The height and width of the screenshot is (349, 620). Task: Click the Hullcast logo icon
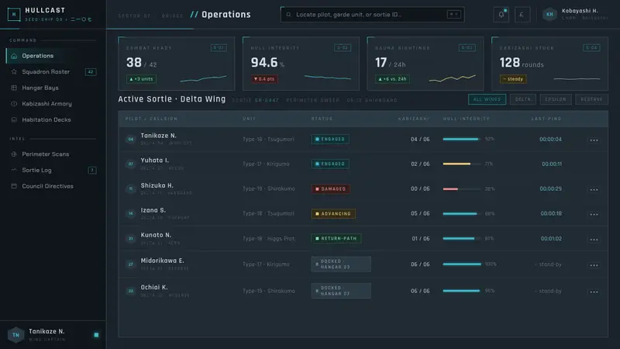click(x=14, y=15)
